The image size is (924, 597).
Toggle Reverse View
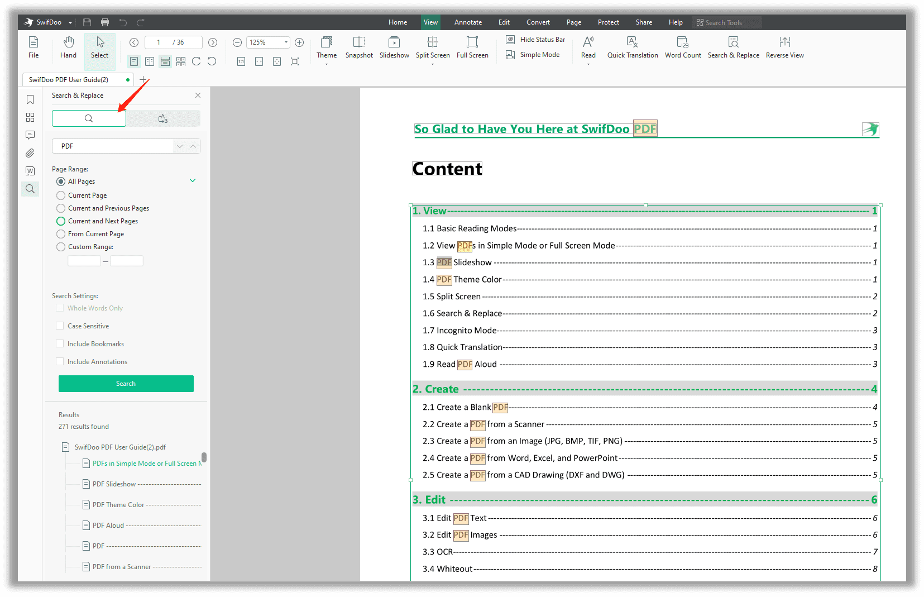(785, 47)
